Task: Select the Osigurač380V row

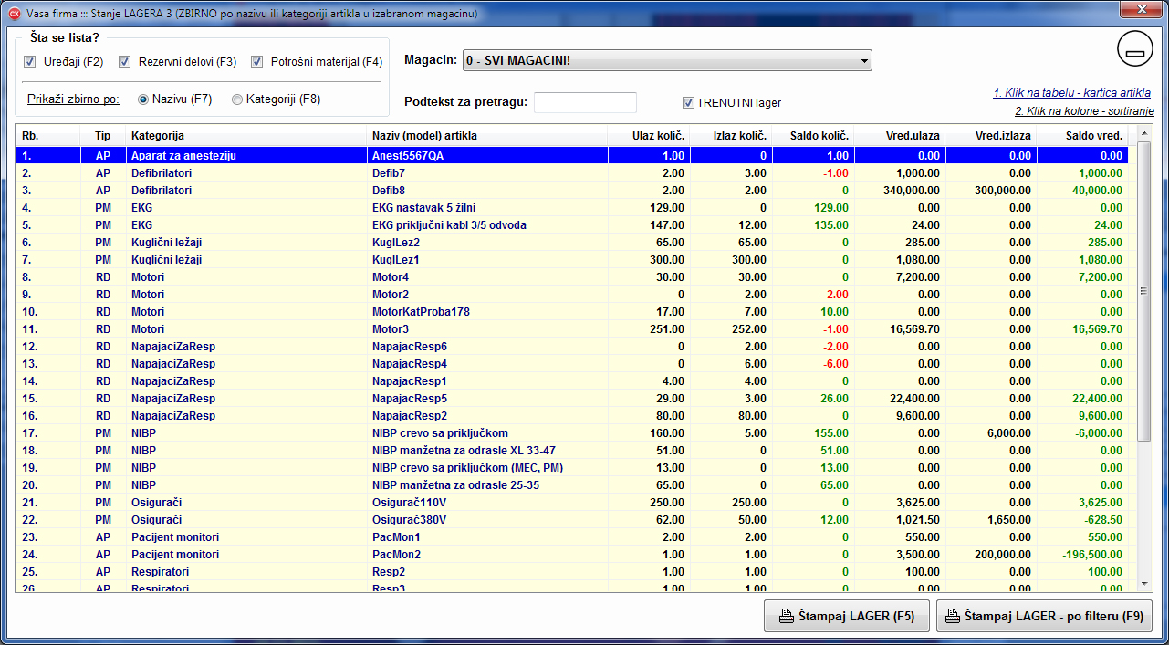Action: click(x=572, y=520)
